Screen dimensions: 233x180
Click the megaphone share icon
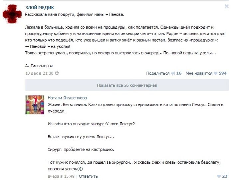click(x=173, y=73)
